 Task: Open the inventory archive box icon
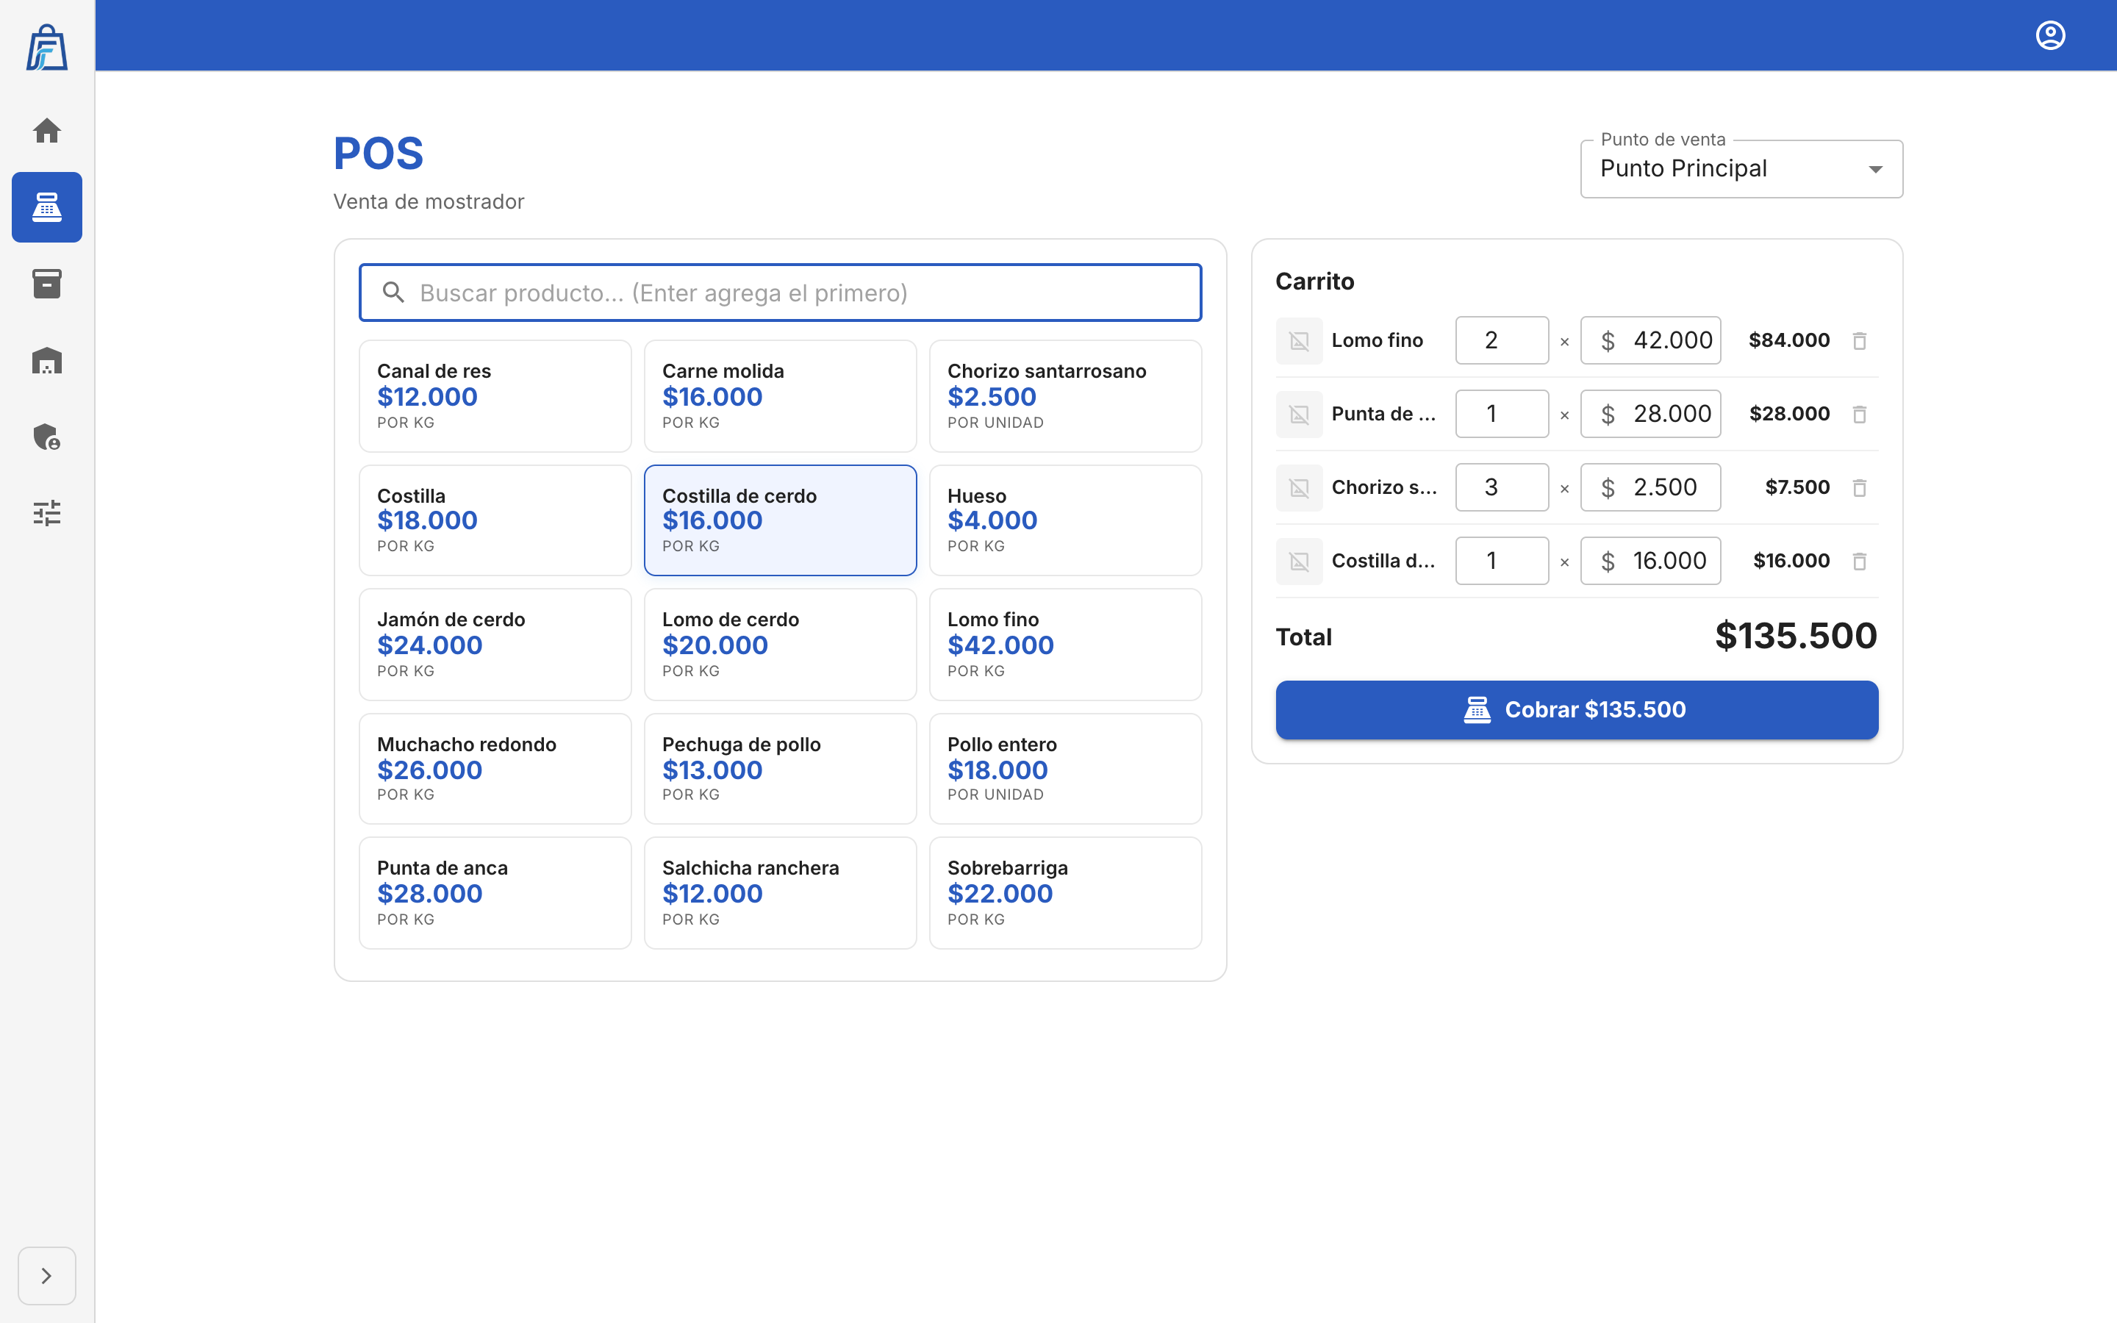click(x=46, y=284)
